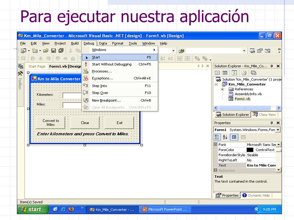The width and height of the screenshot is (294, 220).
Task: Select Alphabetic sort in Properties panel
Action: [225, 137]
